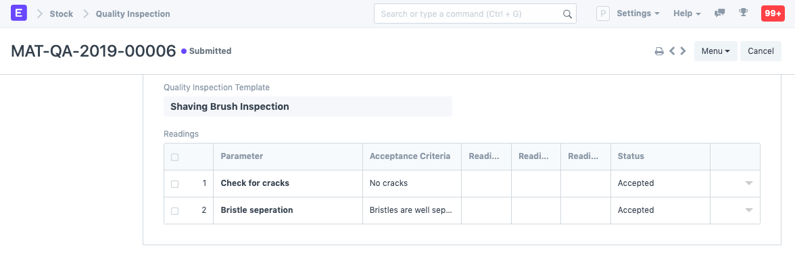Expand the Check for cracks row arrow
The image size is (795, 254).
(x=749, y=183)
